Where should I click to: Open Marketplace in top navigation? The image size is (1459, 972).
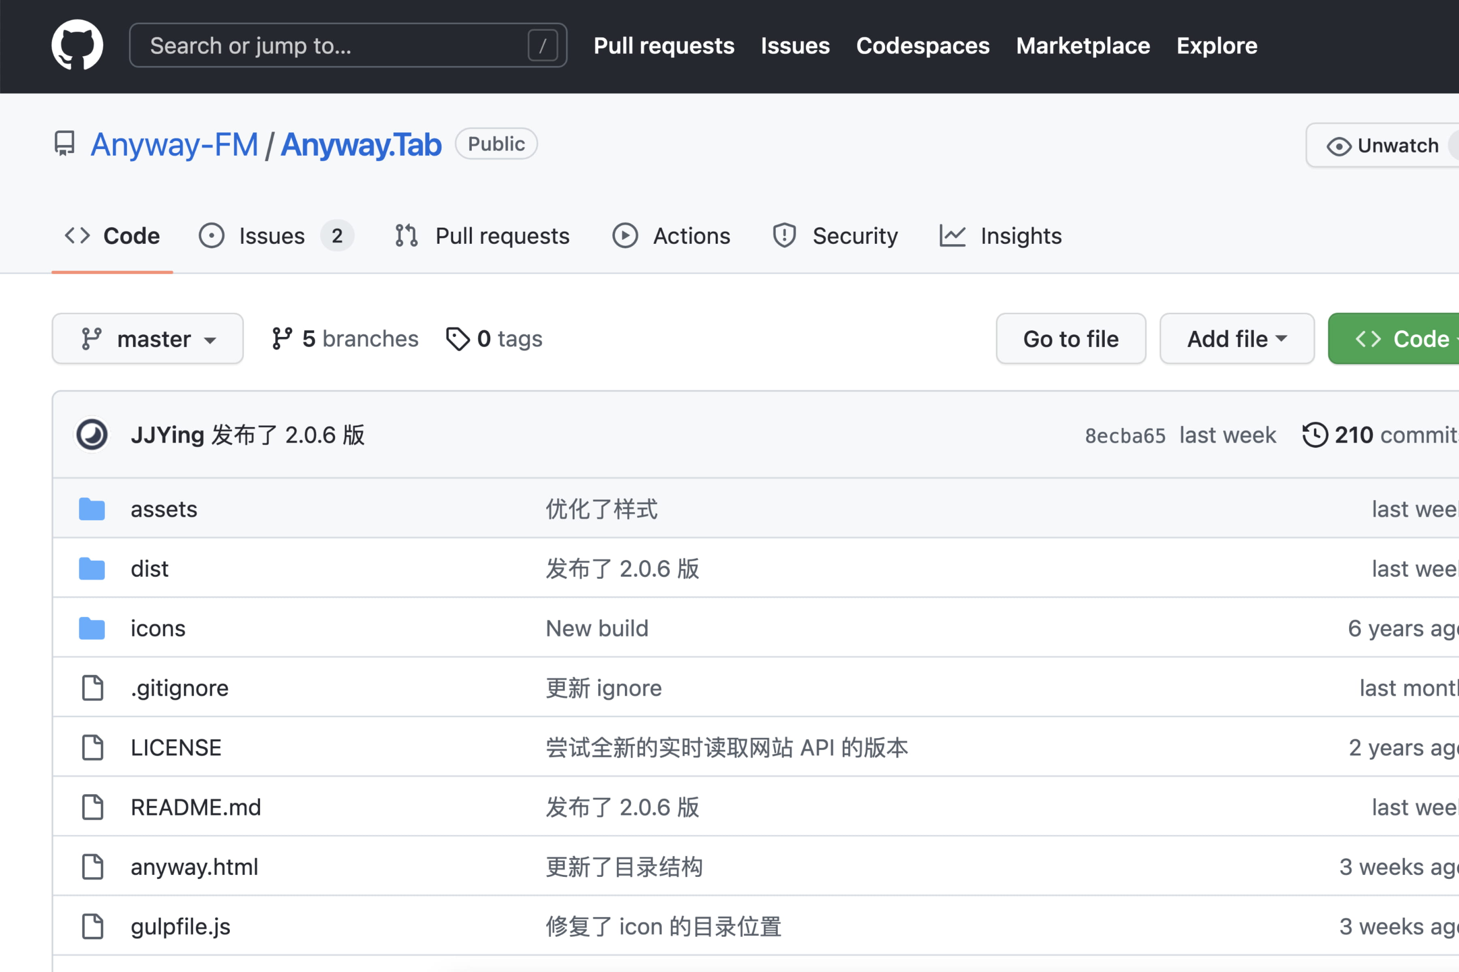click(1083, 45)
